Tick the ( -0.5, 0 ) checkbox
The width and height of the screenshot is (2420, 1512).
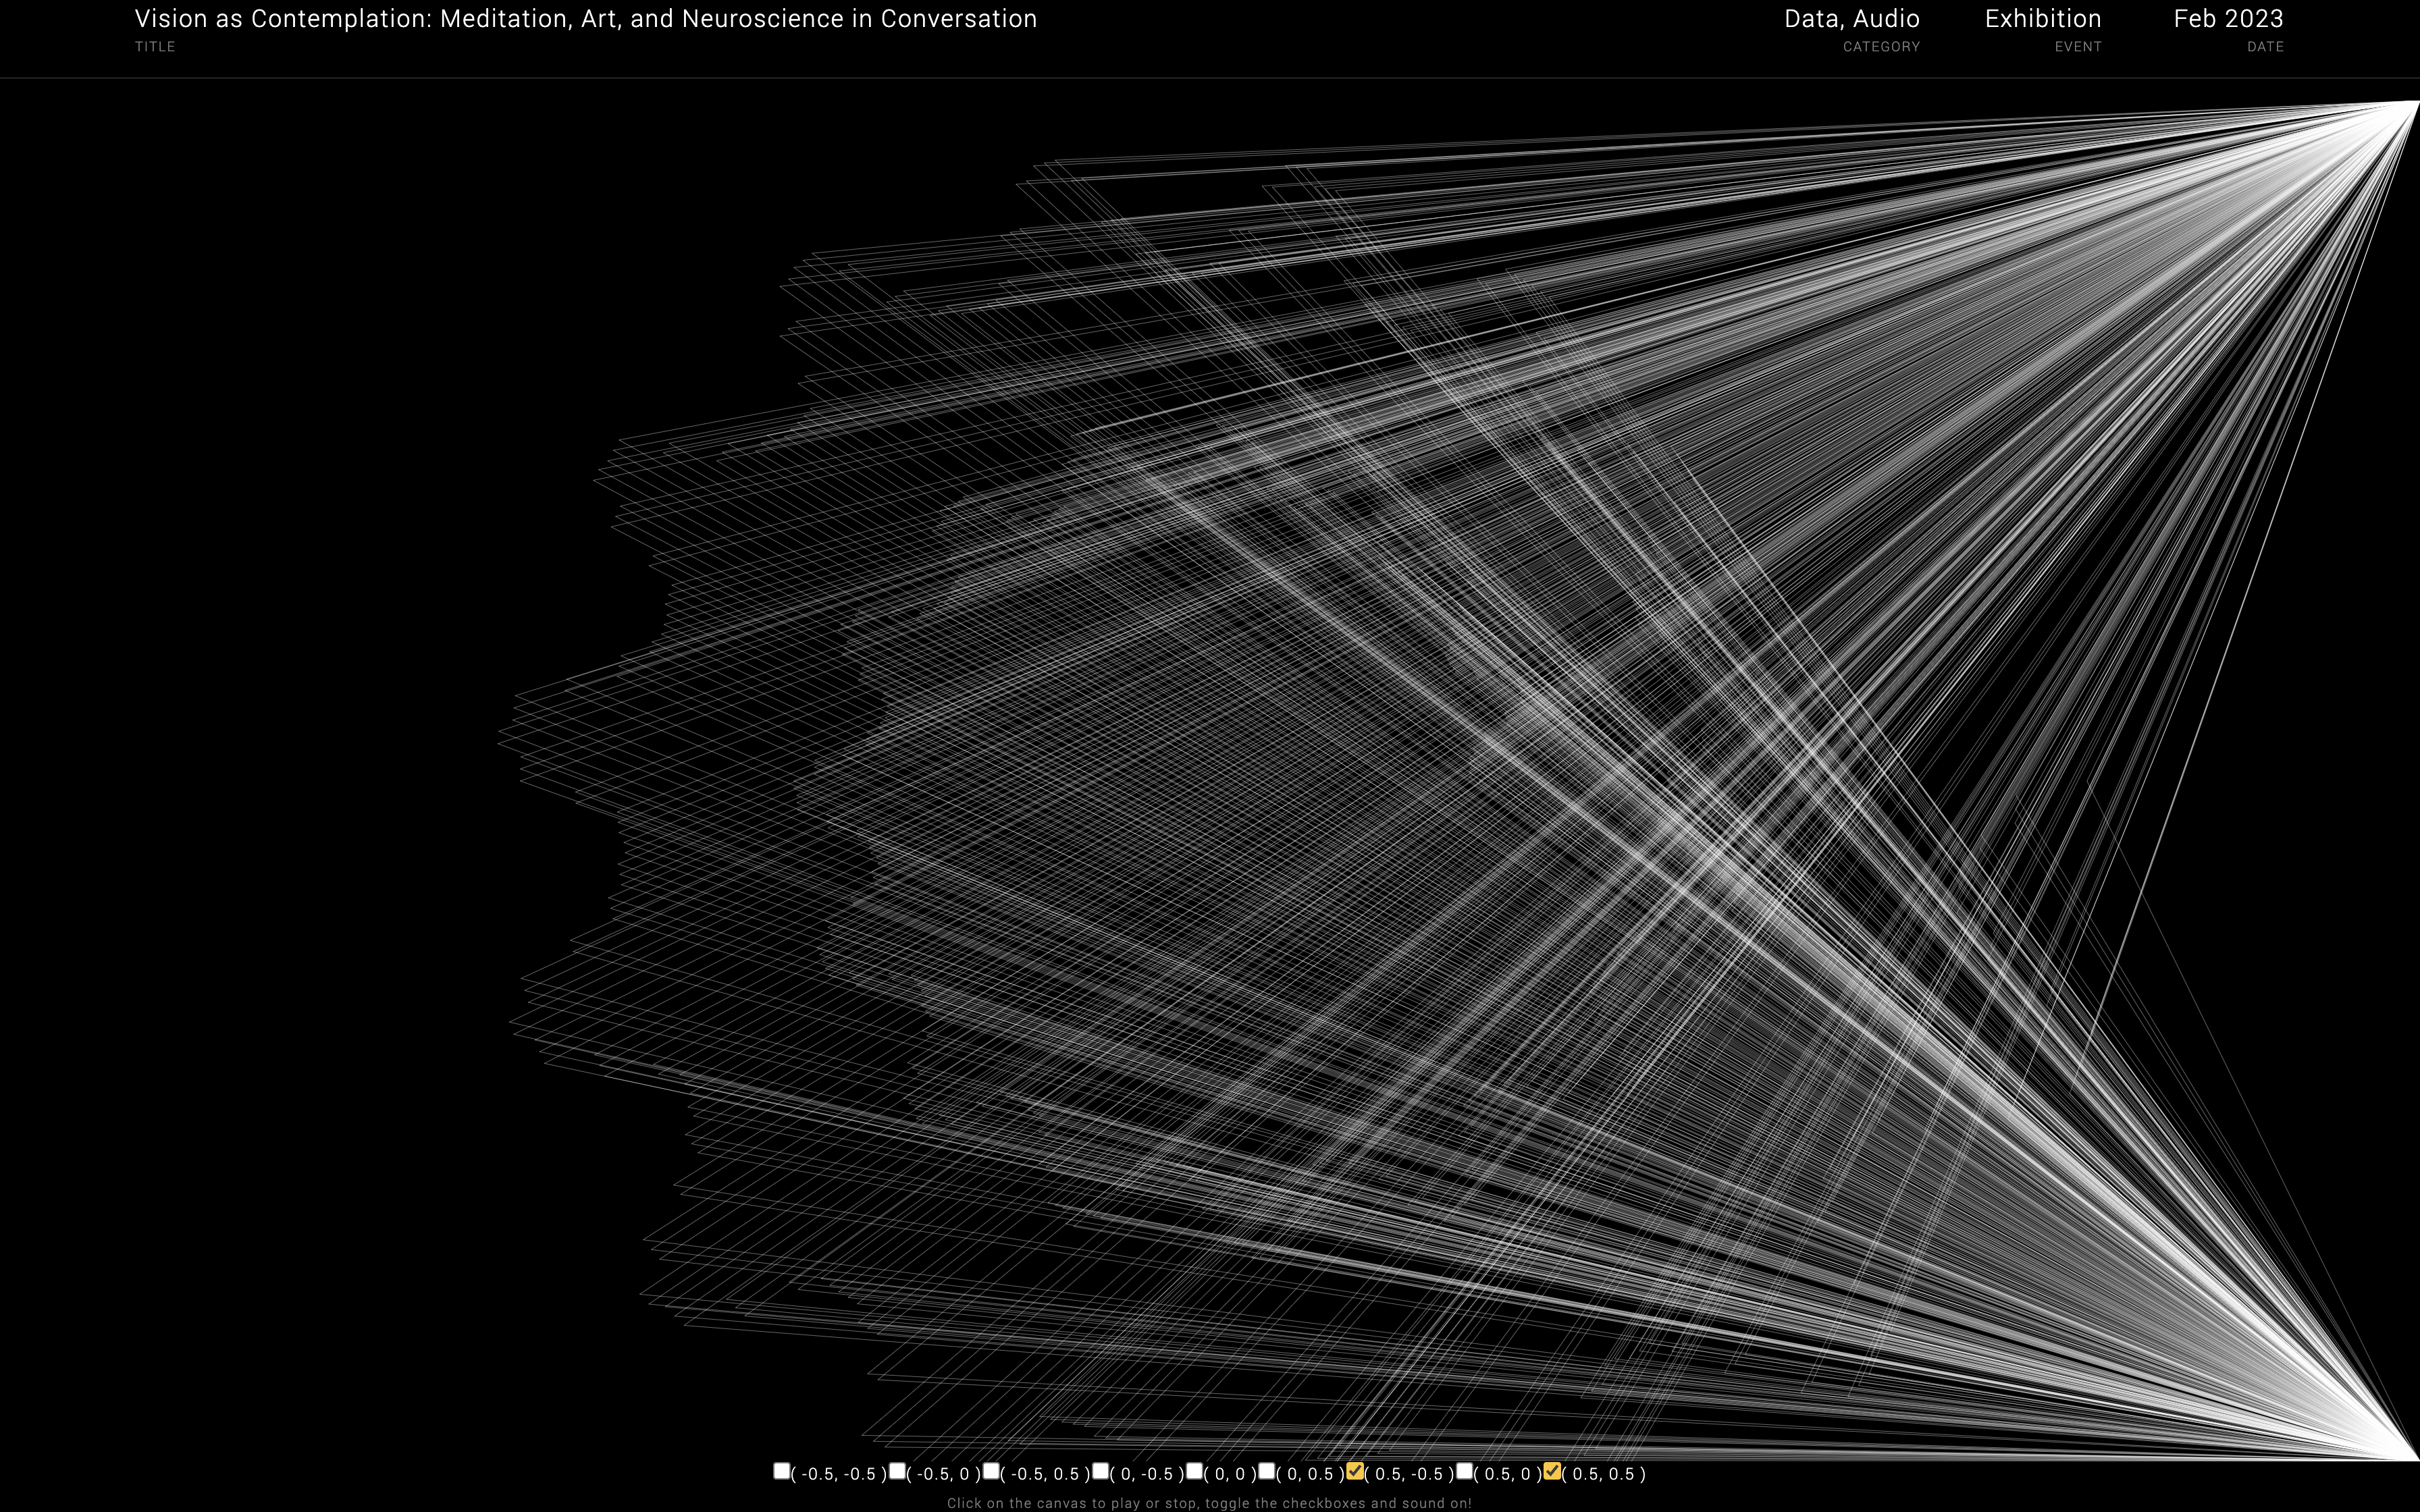897,1471
